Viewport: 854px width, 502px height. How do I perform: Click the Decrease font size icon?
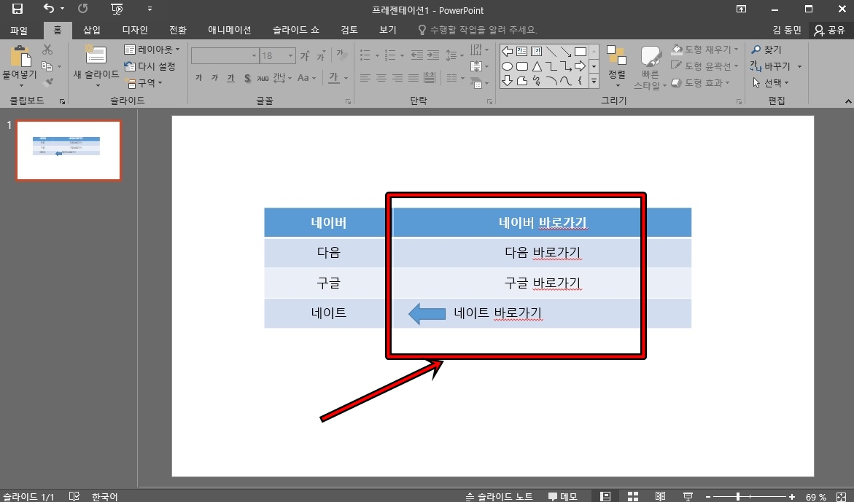click(x=322, y=55)
